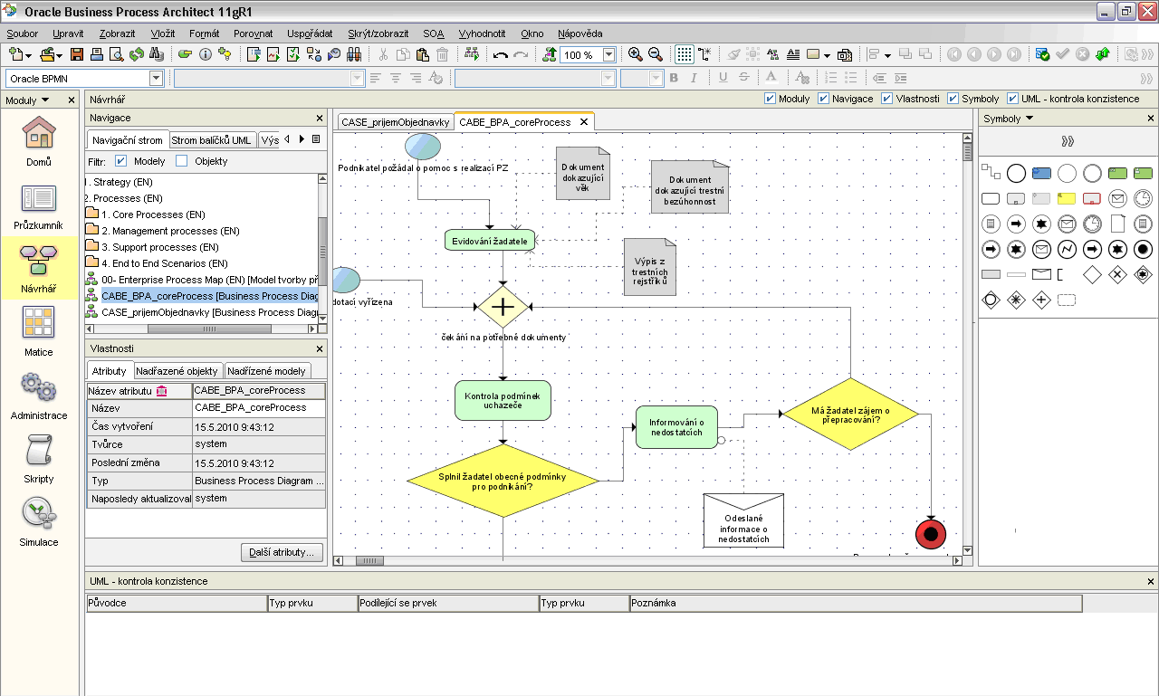Click the first New document toolbar icon
1159x696 pixels.
[x=16, y=54]
